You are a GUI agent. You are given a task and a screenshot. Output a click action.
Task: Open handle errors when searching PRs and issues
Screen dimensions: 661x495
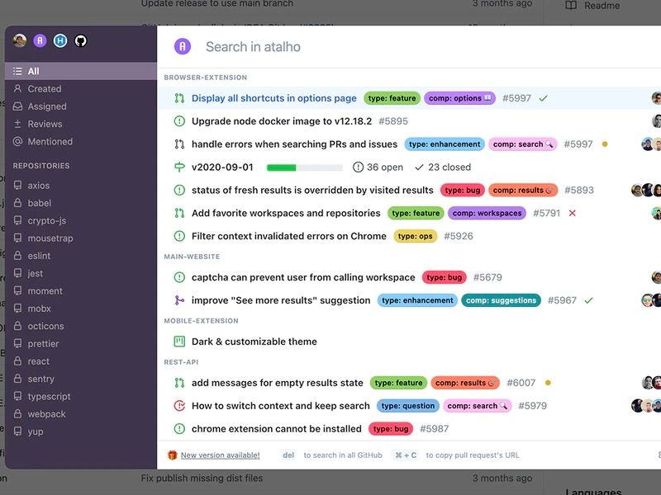(x=294, y=144)
